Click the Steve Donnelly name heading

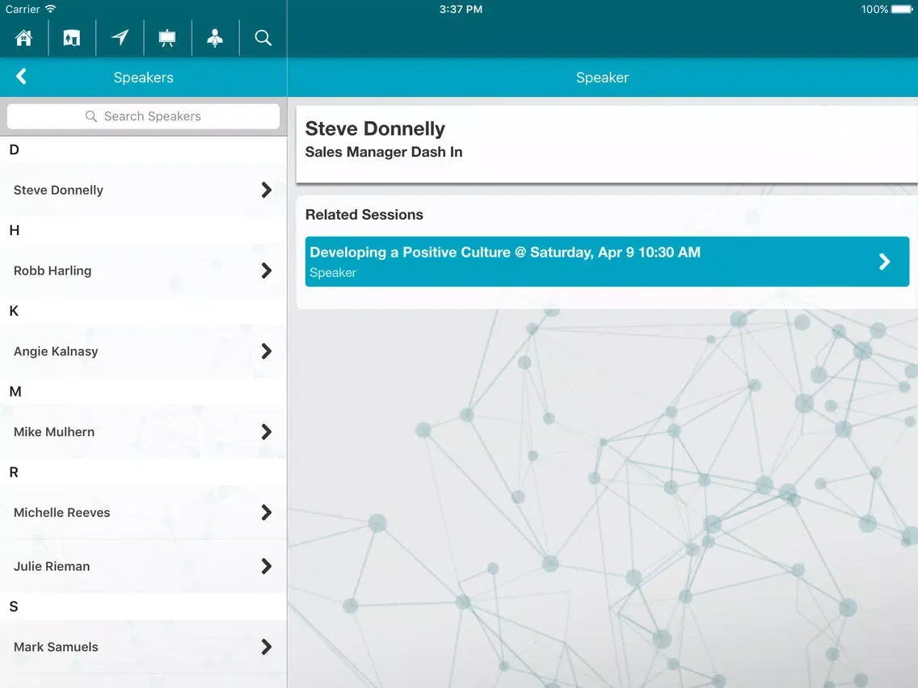click(375, 128)
